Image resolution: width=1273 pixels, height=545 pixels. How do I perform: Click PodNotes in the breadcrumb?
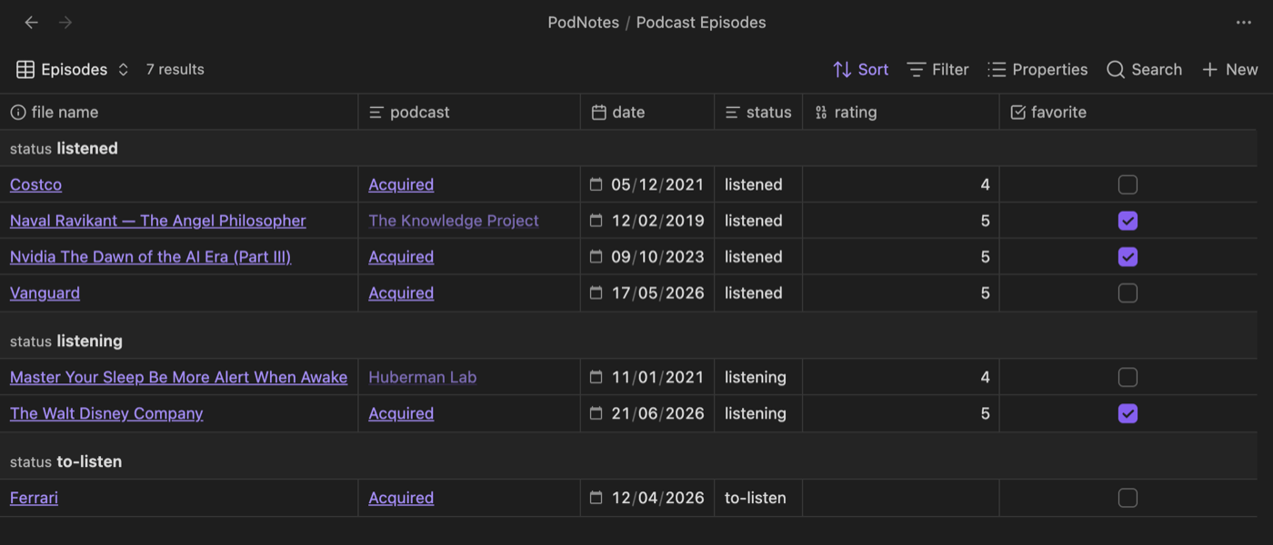(x=584, y=23)
